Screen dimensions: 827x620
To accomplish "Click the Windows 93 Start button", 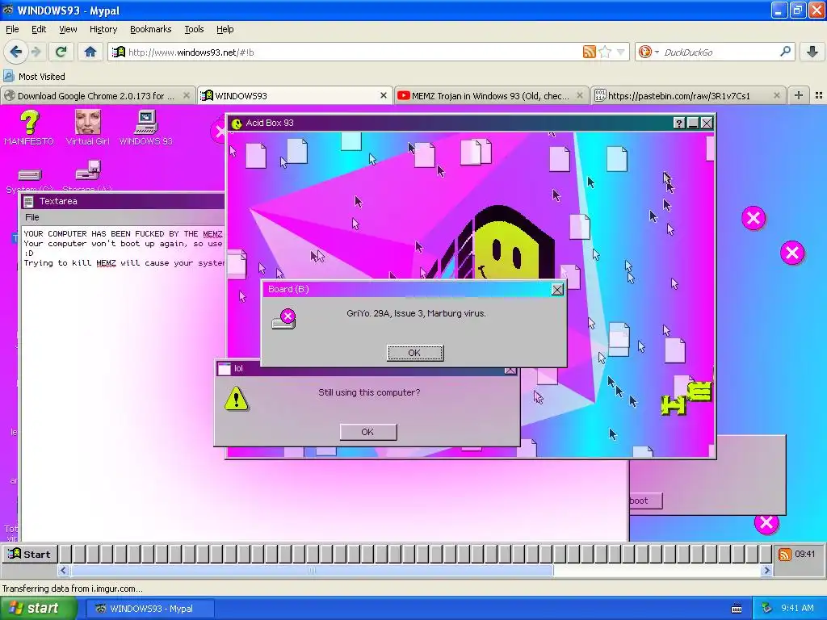I will [x=30, y=554].
